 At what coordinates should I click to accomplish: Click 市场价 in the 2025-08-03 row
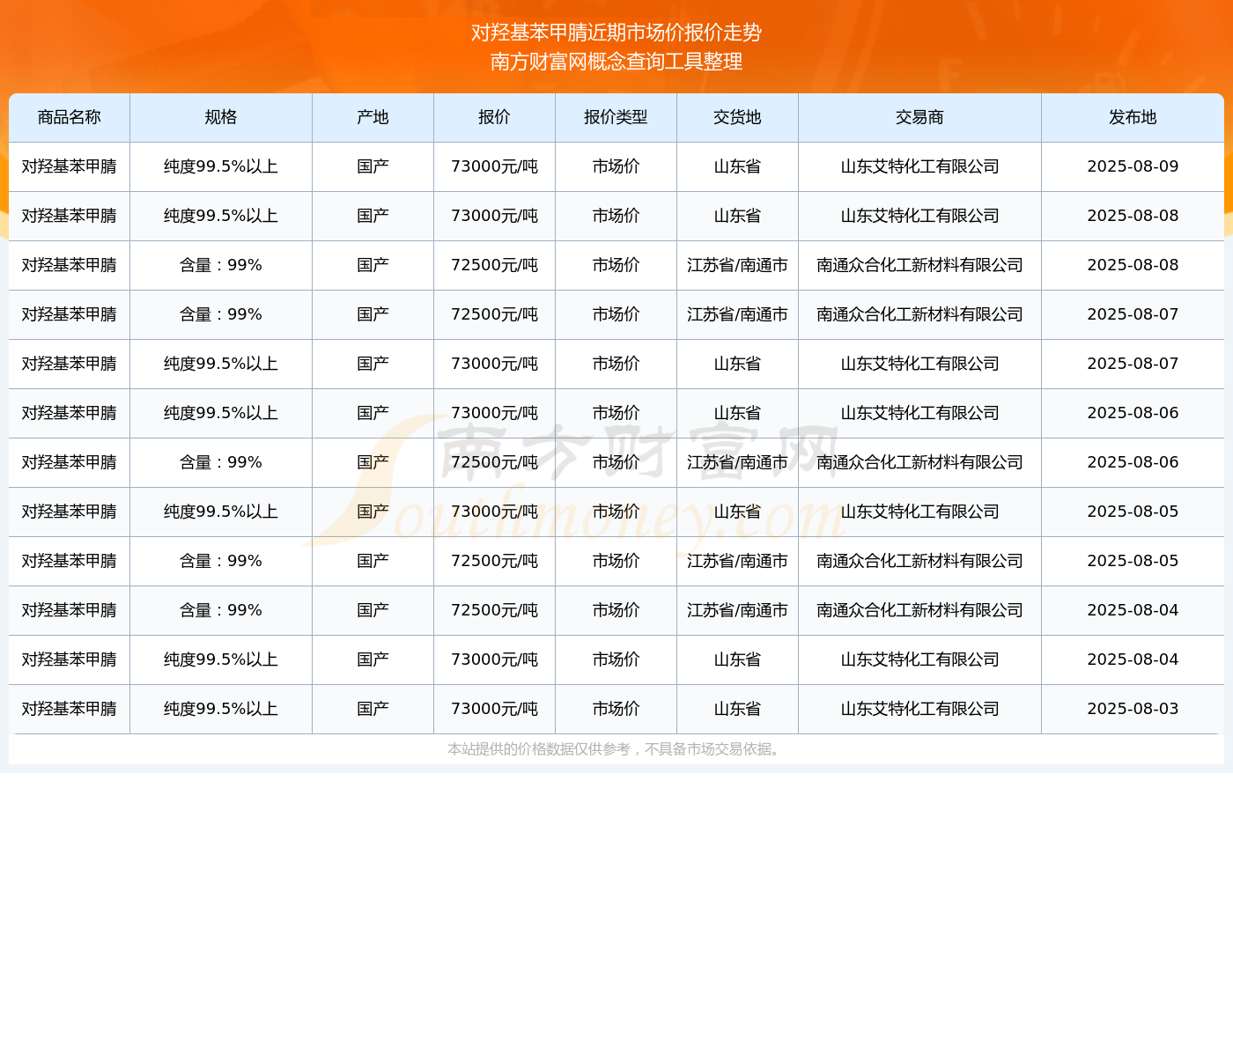click(616, 709)
